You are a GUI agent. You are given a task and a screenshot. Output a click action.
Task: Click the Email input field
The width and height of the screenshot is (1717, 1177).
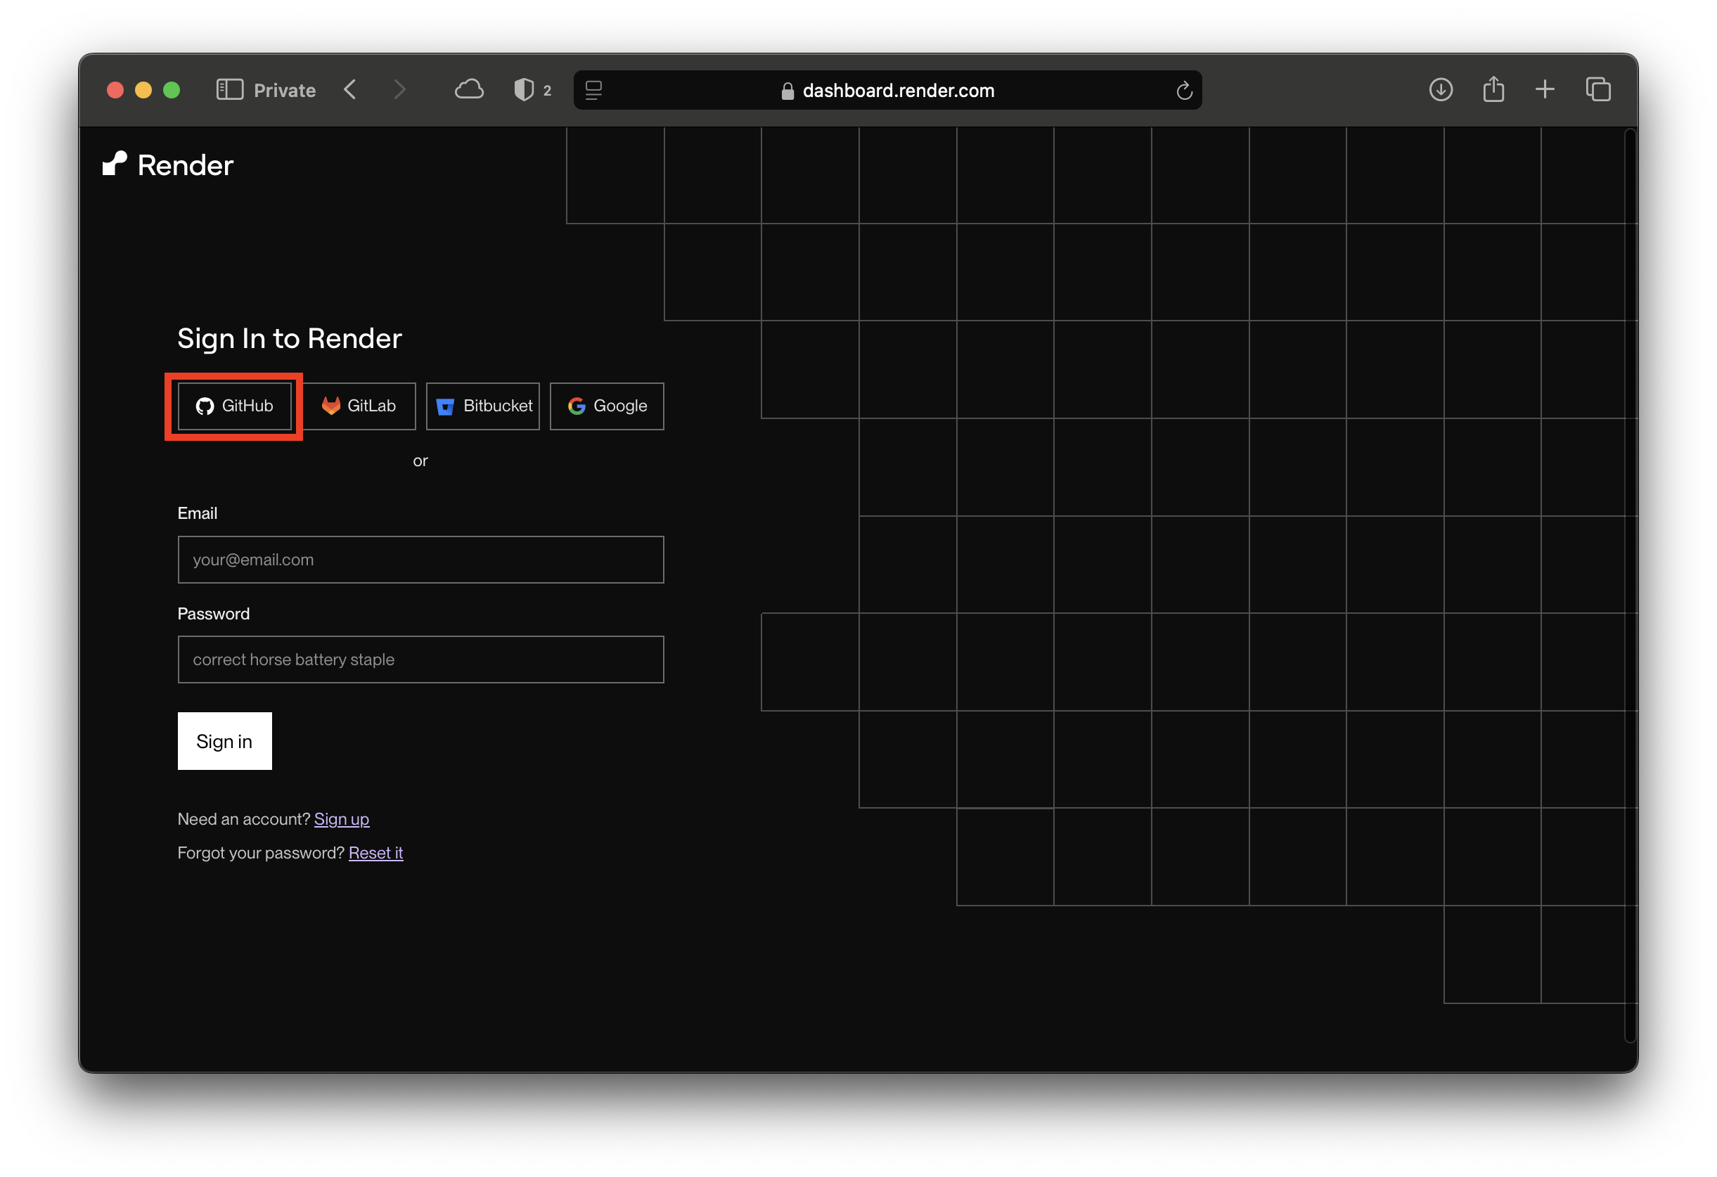[x=420, y=558]
